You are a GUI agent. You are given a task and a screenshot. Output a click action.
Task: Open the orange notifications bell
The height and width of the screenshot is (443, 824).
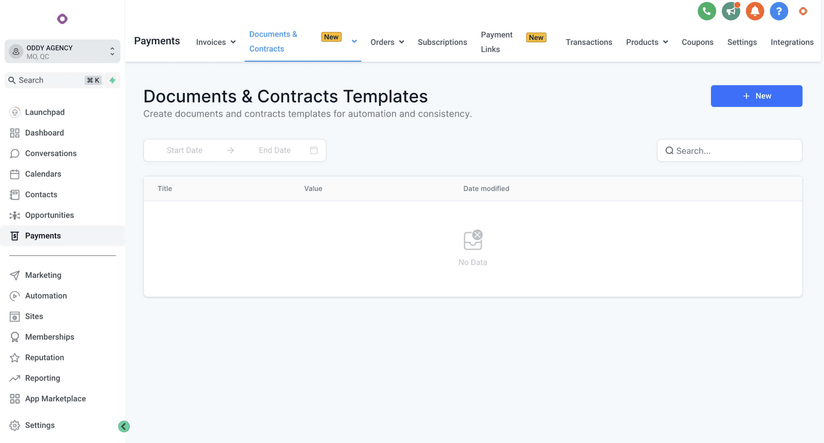755,11
